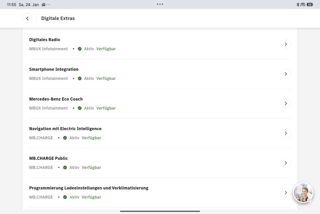
Task: Expand Digitales Radio with its chevron
Action: point(286,44)
